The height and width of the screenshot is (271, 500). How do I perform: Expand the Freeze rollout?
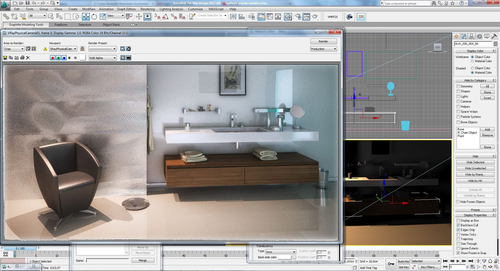point(475,210)
